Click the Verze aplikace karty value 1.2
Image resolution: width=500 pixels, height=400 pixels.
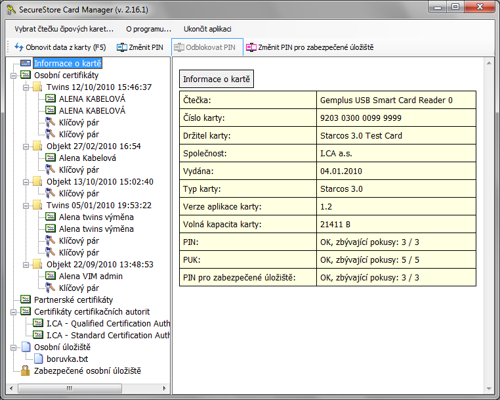pyautogui.click(x=326, y=206)
